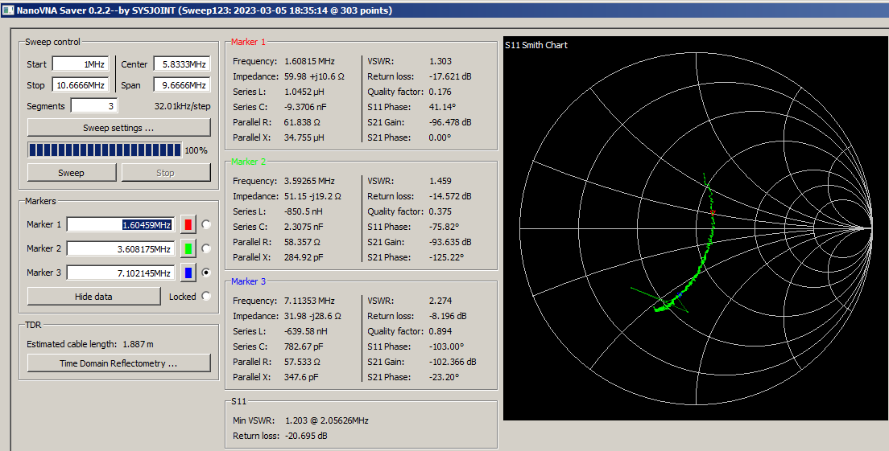889x451 pixels.
Task: Open the red Marker 1 color picker
Action: [x=188, y=224]
